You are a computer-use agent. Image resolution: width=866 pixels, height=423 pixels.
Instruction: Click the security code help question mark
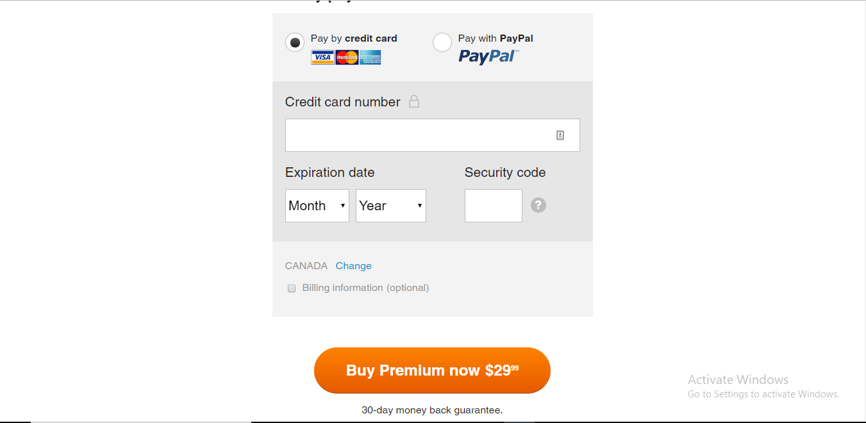[538, 206]
